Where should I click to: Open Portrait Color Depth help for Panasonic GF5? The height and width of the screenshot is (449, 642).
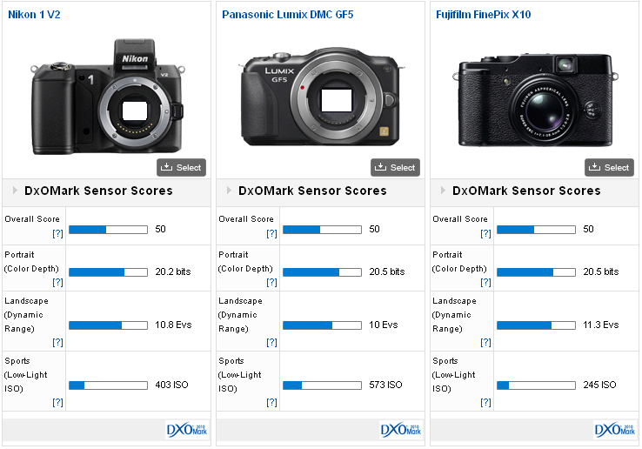pyautogui.click(x=272, y=282)
